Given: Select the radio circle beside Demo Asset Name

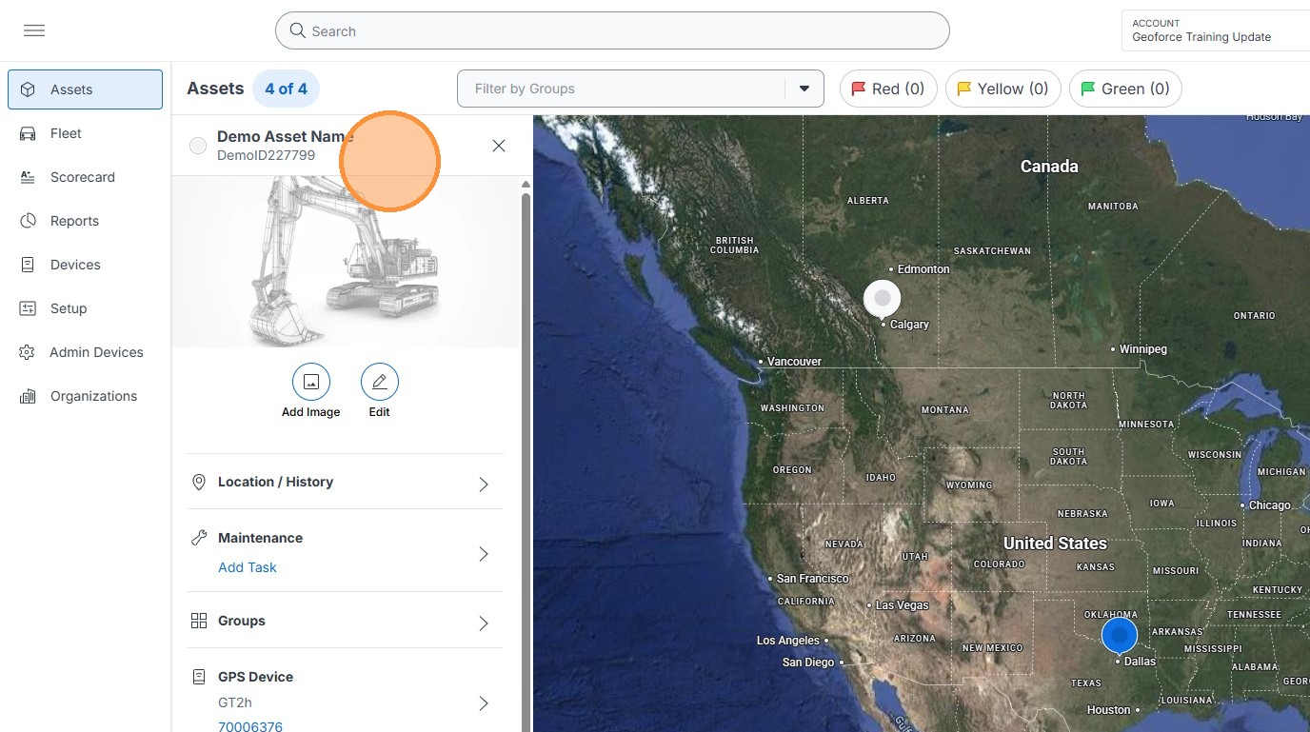Looking at the screenshot, I should tap(198, 146).
